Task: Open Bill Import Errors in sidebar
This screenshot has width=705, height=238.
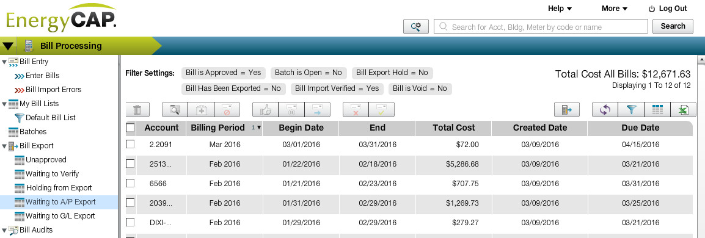Action: click(54, 89)
